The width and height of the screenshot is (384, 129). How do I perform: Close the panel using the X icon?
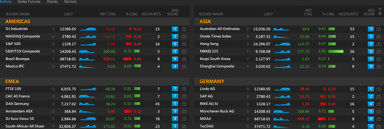click(x=380, y=9)
